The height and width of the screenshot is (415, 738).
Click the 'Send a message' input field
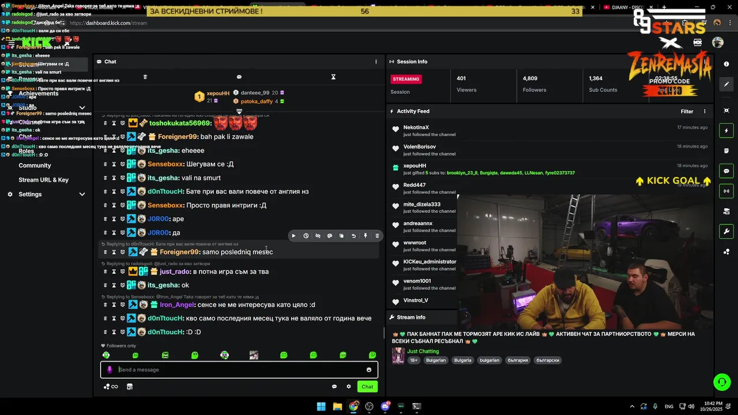239,369
